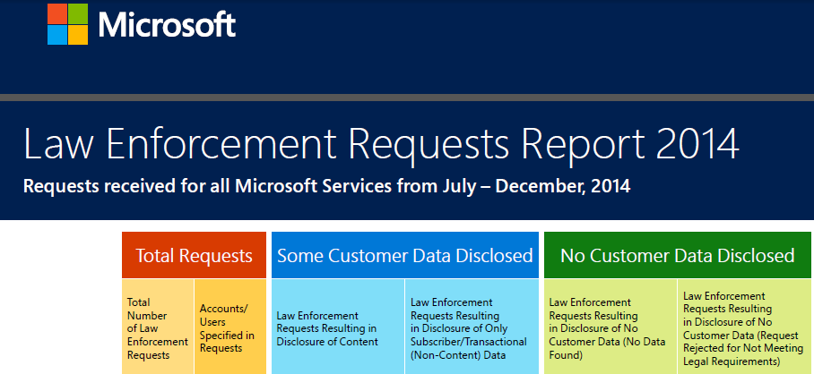This screenshot has height=374, width=814.
Task: Click the blue square of the Microsoft logo
Action: point(57,33)
